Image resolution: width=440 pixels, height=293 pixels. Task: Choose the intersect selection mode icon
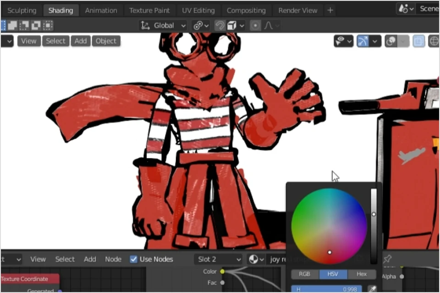tap(48, 26)
